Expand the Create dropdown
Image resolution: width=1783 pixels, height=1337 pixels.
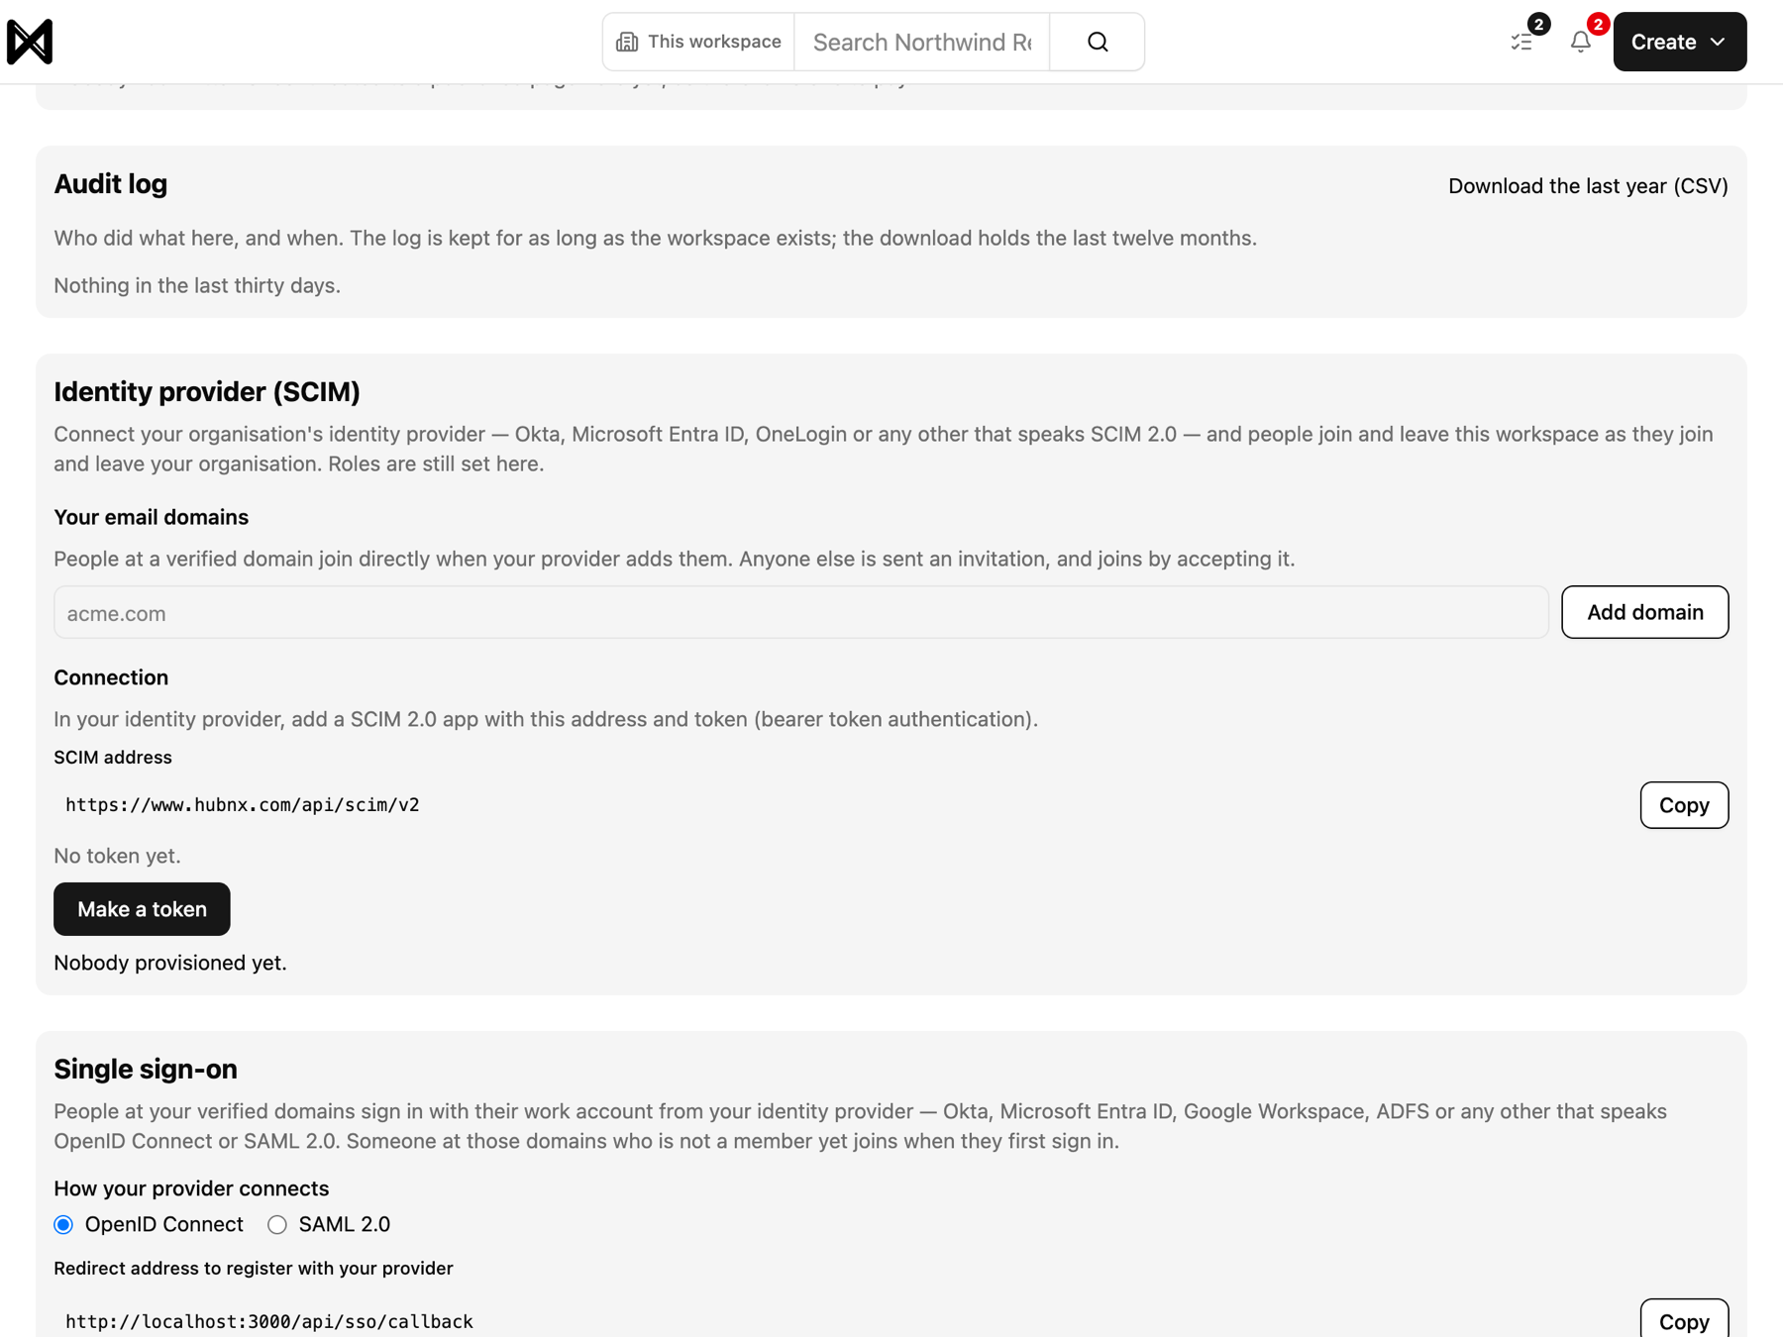tap(1680, 42)
